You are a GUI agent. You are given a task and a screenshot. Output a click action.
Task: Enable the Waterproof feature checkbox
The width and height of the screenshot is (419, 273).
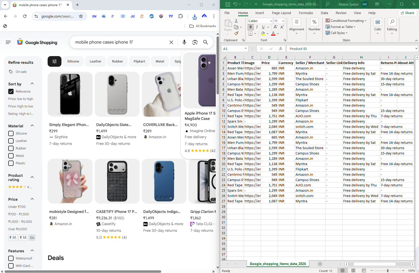(x=11, y=258)
